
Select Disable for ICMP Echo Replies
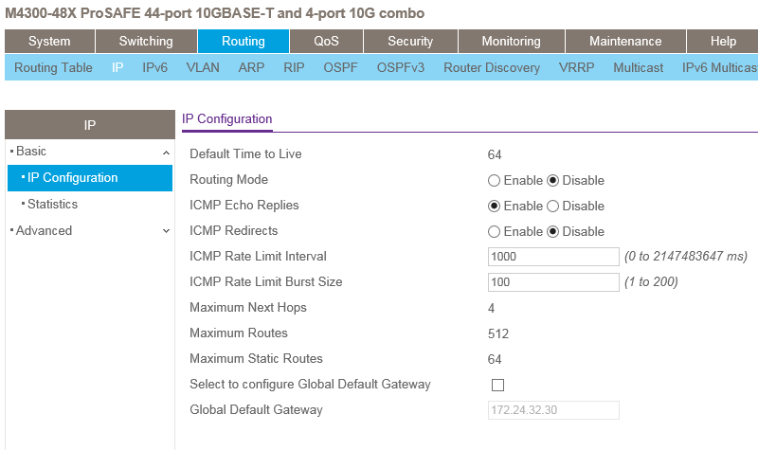click(552, 207)
